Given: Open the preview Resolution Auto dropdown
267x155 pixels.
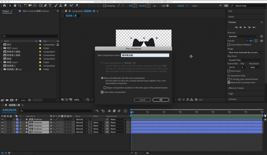Looking at the screenshot, I should coord(256,67).
